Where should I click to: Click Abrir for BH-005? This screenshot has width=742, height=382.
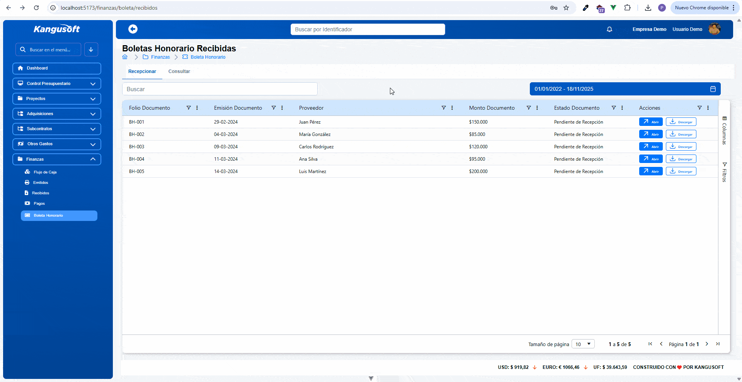pos(651,171)
